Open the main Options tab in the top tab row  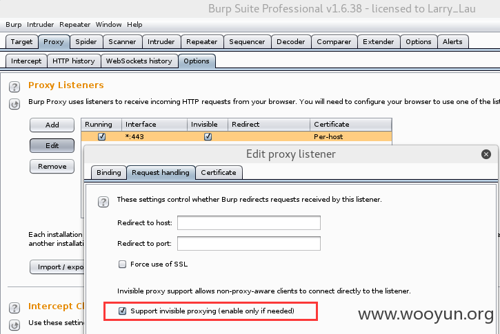point(419,42)
